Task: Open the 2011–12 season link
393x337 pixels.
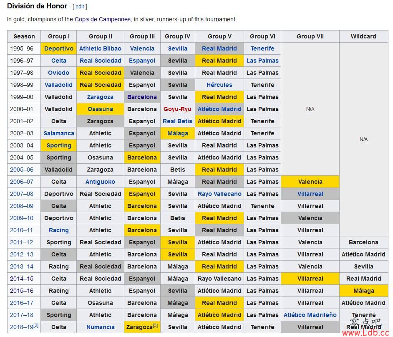Action: click(x=22, y=242)
